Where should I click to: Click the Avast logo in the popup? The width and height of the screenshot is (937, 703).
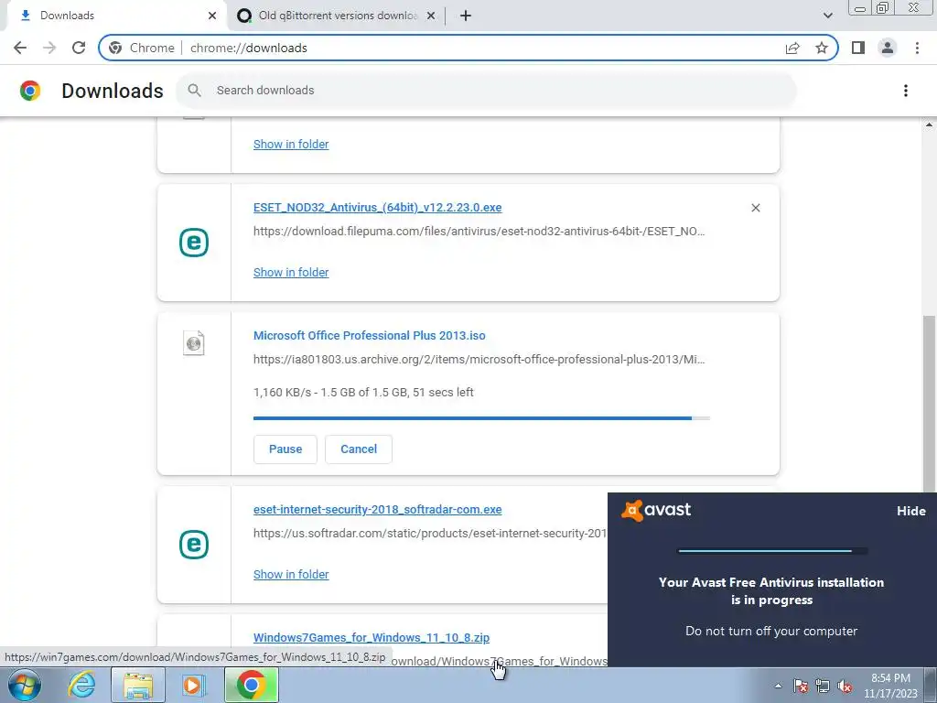pos(656,510)
